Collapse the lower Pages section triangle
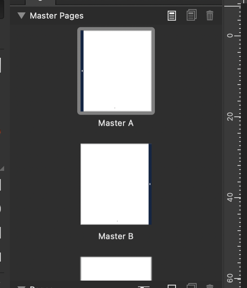Image resolution: width=247 pixels, height=288 pixels. coord(21,287)
